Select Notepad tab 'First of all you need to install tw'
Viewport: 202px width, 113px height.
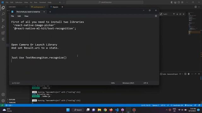click(x=28, y=12)
